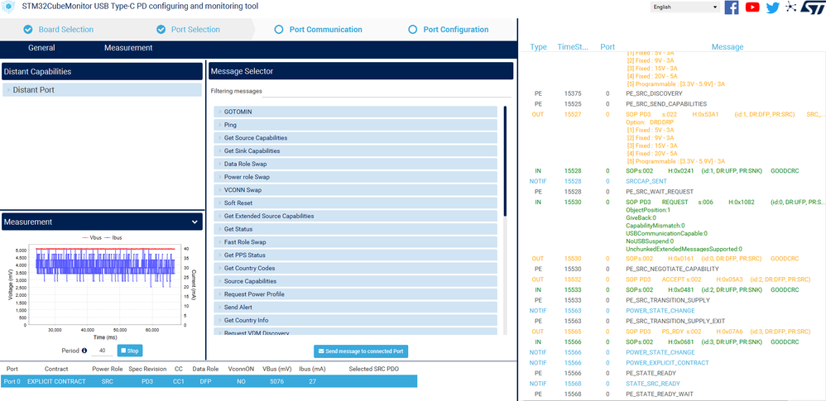This screenshot has height=401, width=826.
Task: Click the Message Selector list scrollbar
Action: tap(505, 161)
